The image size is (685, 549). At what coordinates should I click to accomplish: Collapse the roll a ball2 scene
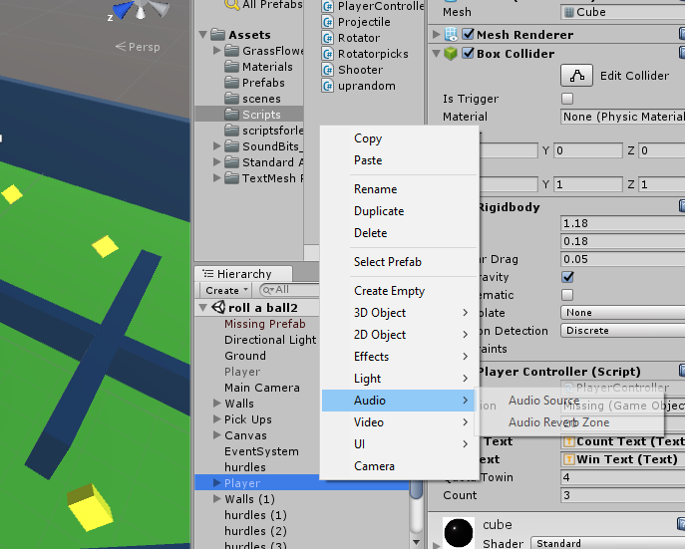click(x=203, y=308)
